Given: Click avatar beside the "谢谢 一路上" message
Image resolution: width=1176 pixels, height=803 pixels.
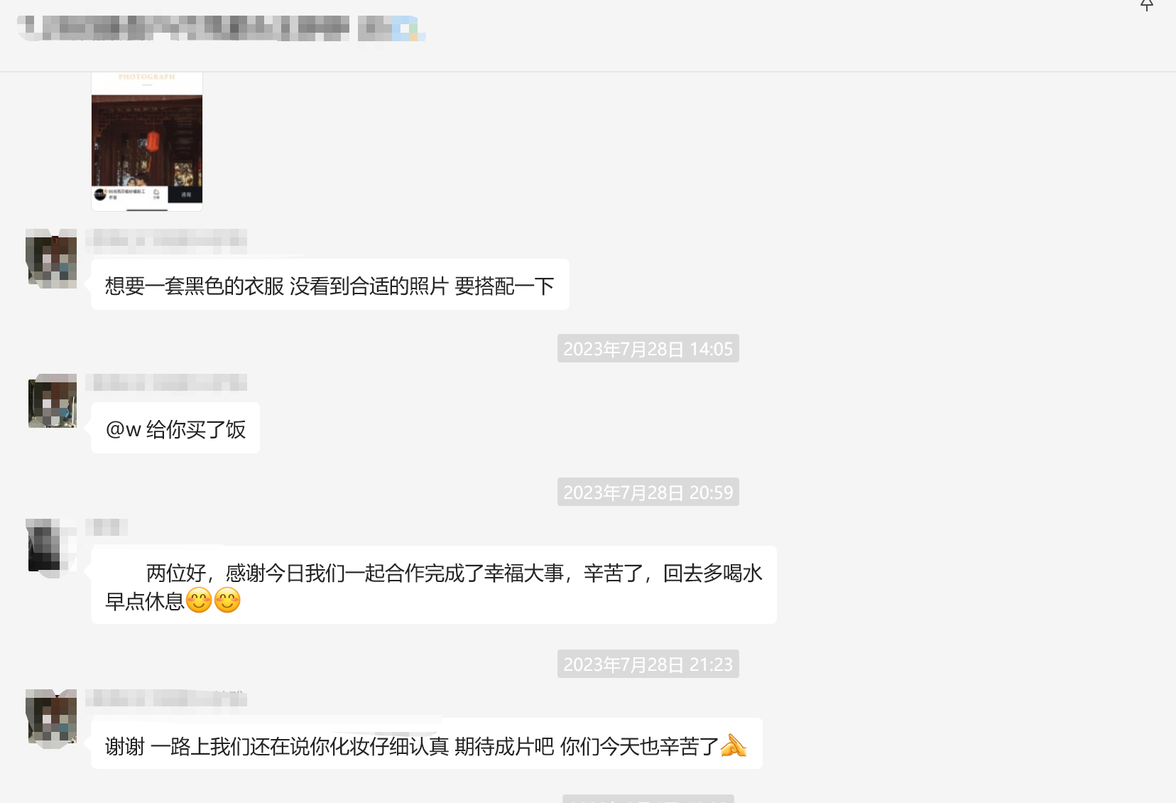Looking at the screenshot, I should click(51, 716).
